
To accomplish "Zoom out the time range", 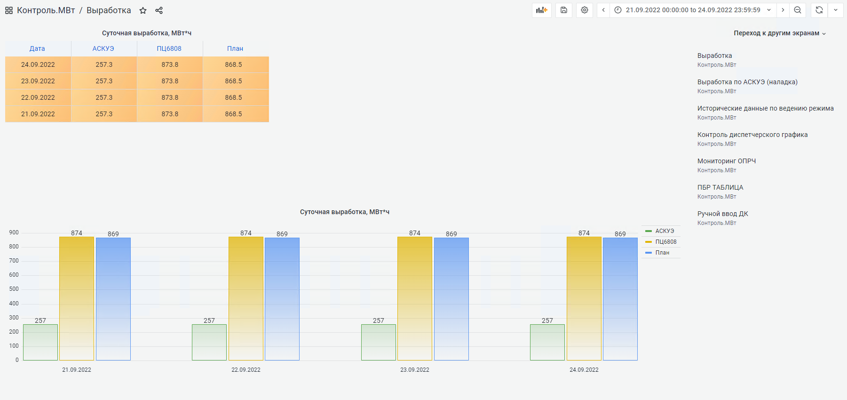I will (798, 10).
